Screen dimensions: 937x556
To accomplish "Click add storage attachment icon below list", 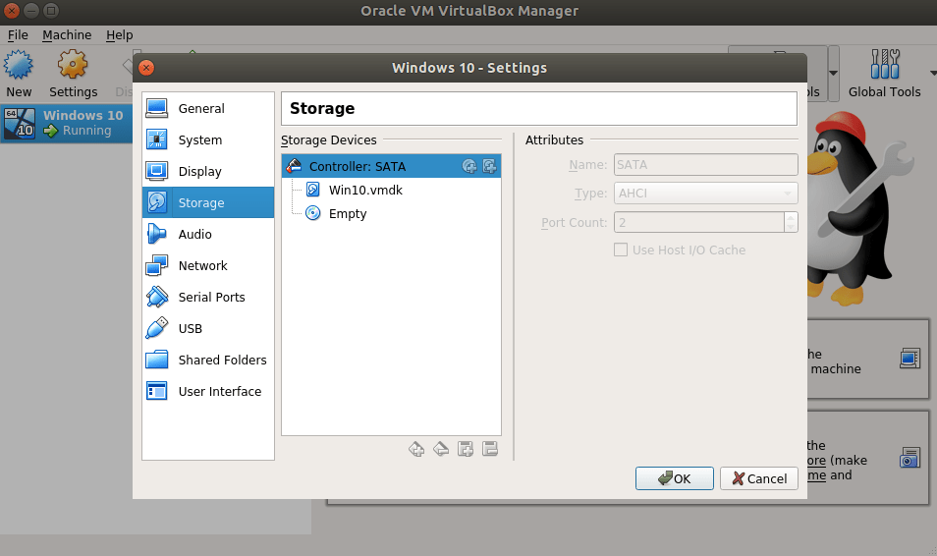I will (x=466, y=449).
